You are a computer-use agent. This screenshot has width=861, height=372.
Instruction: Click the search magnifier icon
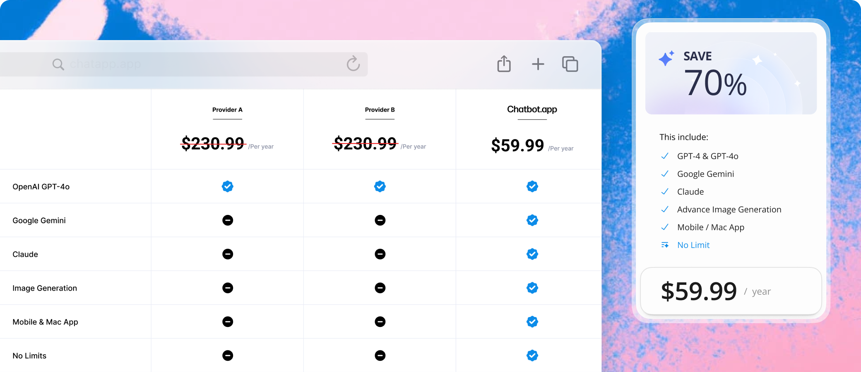click(x=58, y=64)
